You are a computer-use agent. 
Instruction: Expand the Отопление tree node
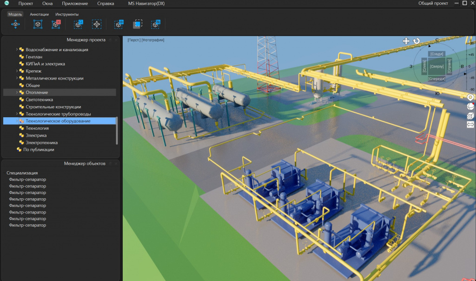pyautogui.click(x=17, y=93)
